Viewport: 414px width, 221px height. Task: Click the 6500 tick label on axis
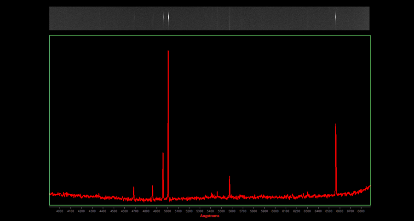328,211
